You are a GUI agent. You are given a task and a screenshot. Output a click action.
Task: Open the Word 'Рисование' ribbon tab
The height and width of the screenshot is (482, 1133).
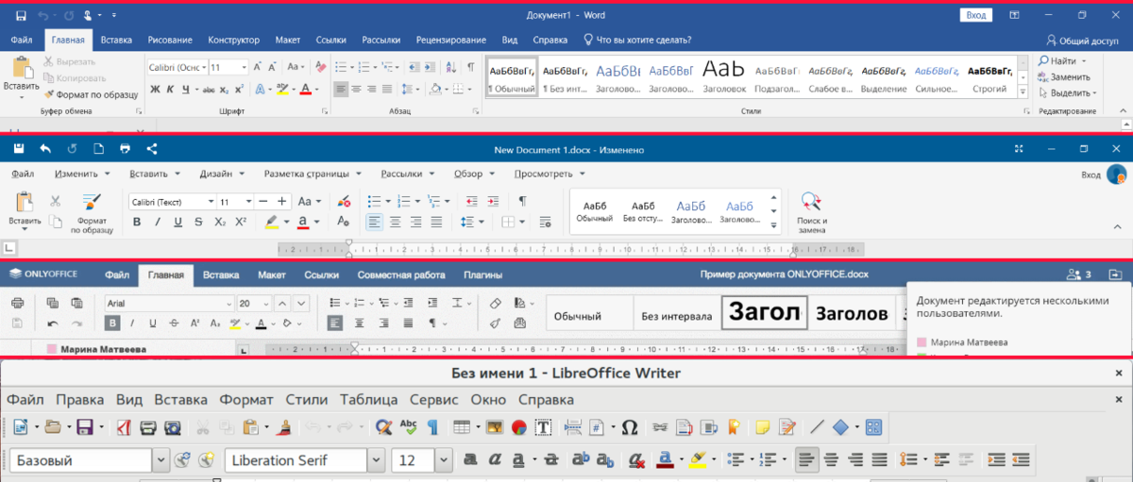pos(170,41)
